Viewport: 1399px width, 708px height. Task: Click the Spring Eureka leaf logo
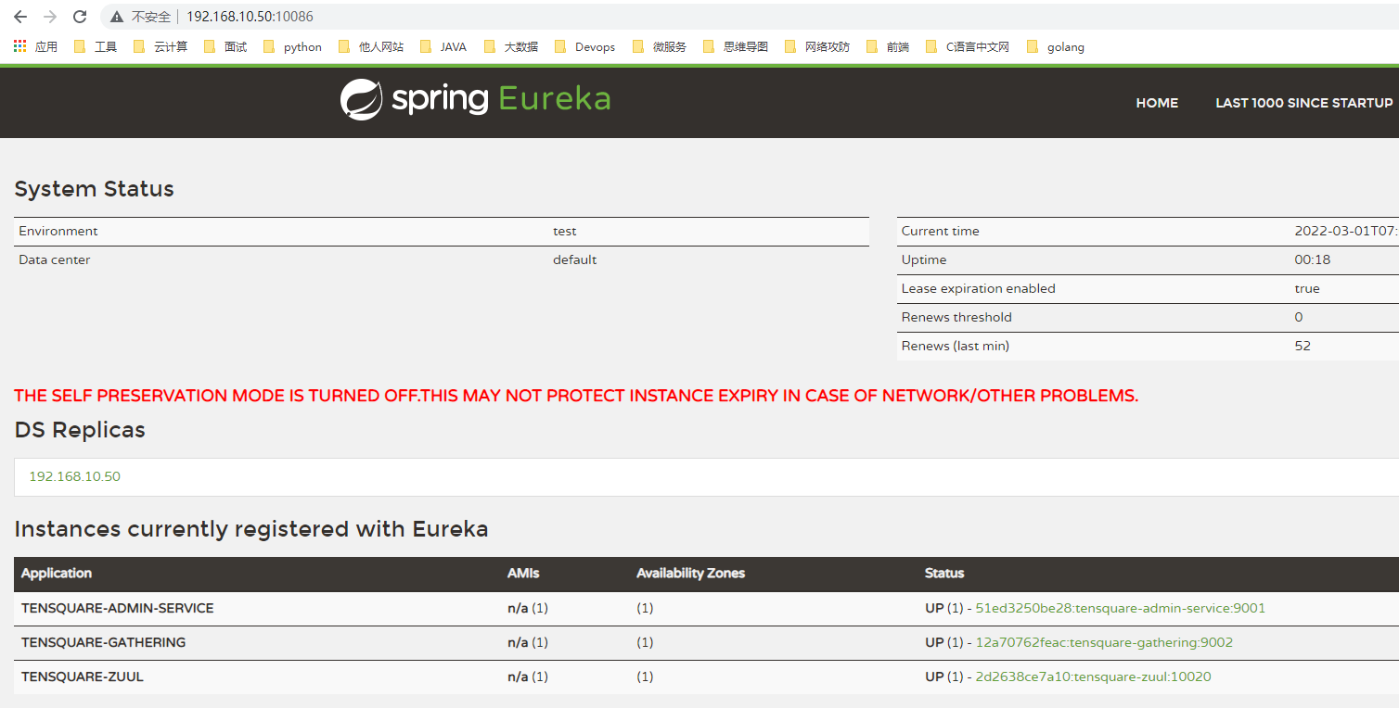coord(361,100)
